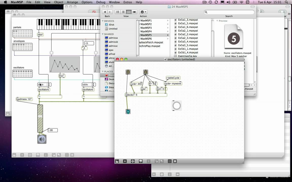Open the Options menu
Viewport: 292px width, 182px height.
click(87, 2)
